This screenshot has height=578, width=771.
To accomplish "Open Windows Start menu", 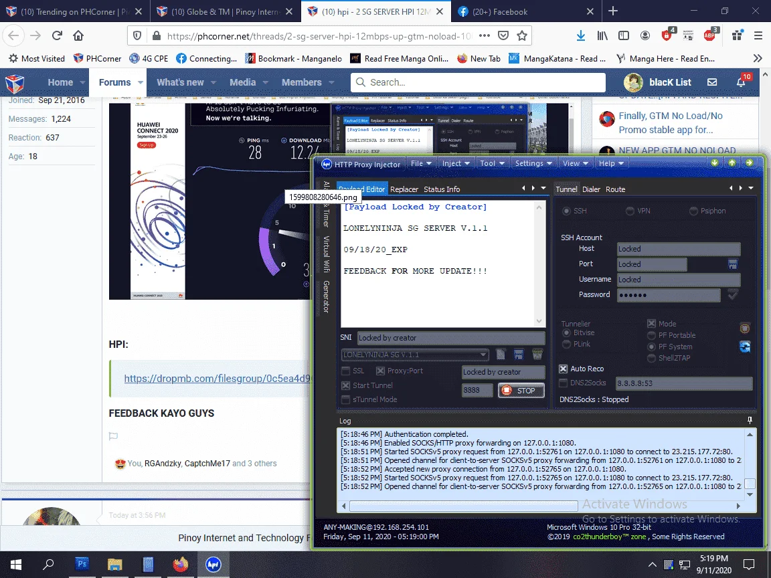I will 16,564.
